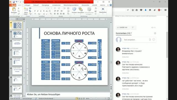Add a slide with Neue Folie icon

pyautogui.click(x=26, y=9)
